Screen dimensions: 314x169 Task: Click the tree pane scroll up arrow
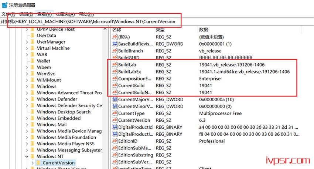point(105,29)
